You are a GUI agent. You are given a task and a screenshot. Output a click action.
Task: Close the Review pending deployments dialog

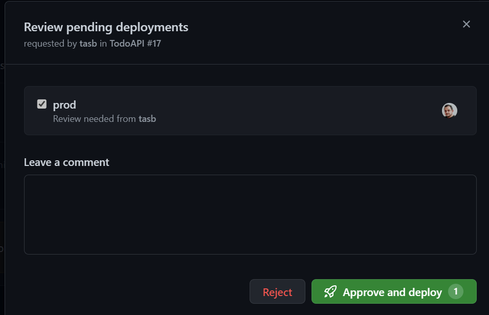coord(466,24)
